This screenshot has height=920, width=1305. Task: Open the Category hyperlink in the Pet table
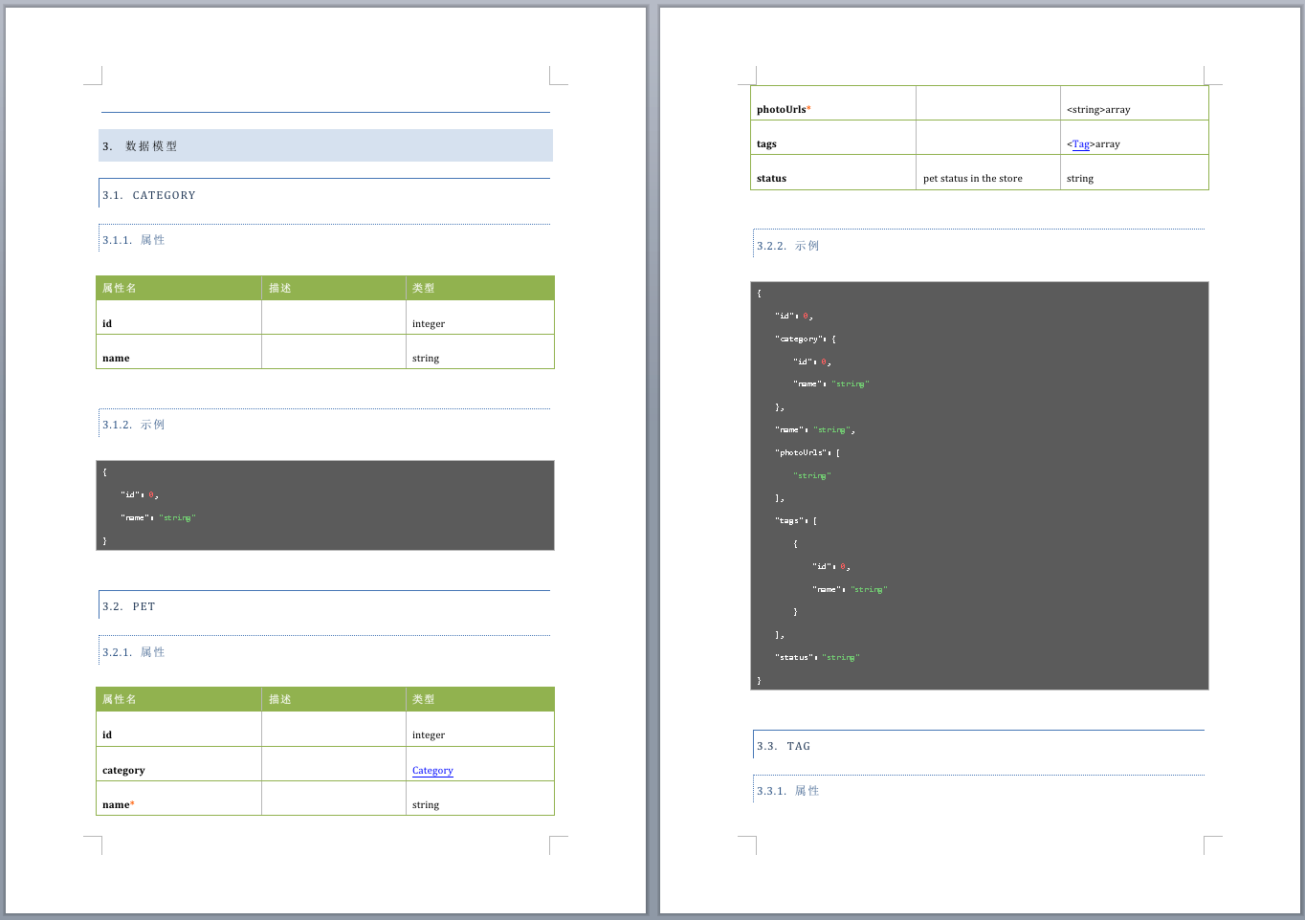coord(432,771)
